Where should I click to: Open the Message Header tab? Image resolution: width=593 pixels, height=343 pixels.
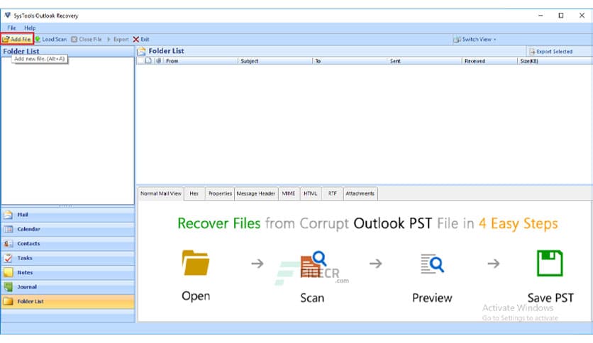tap(256, 193)
